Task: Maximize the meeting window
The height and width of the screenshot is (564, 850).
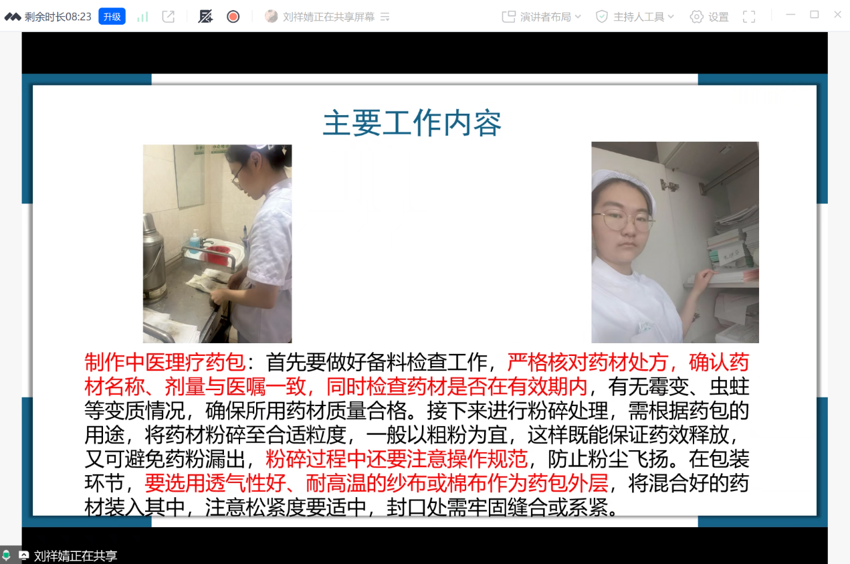Action: tap(814, 15)
